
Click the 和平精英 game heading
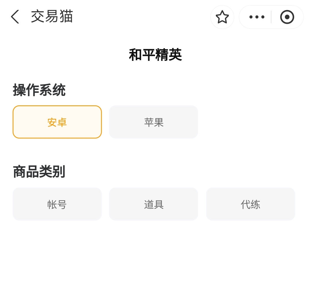pyautogui.click(x=155, y=55)
